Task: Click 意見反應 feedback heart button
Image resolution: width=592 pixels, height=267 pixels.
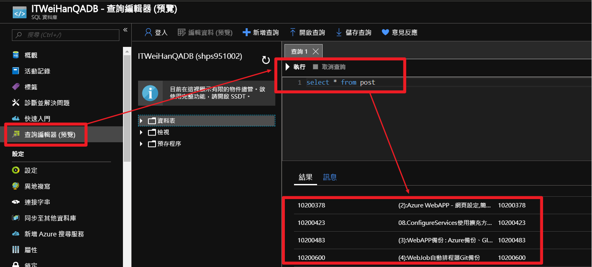Action: tap(399, 33)
